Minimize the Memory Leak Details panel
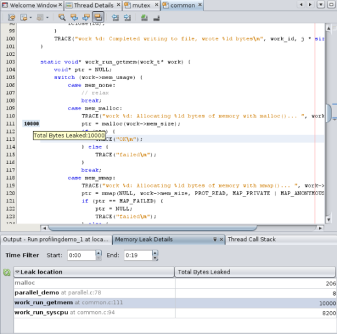The image size is (337, 334). coord(215,239)
